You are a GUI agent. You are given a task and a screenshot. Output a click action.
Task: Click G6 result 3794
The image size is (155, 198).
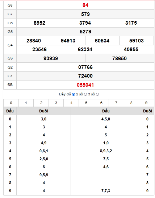click(85, 23)
